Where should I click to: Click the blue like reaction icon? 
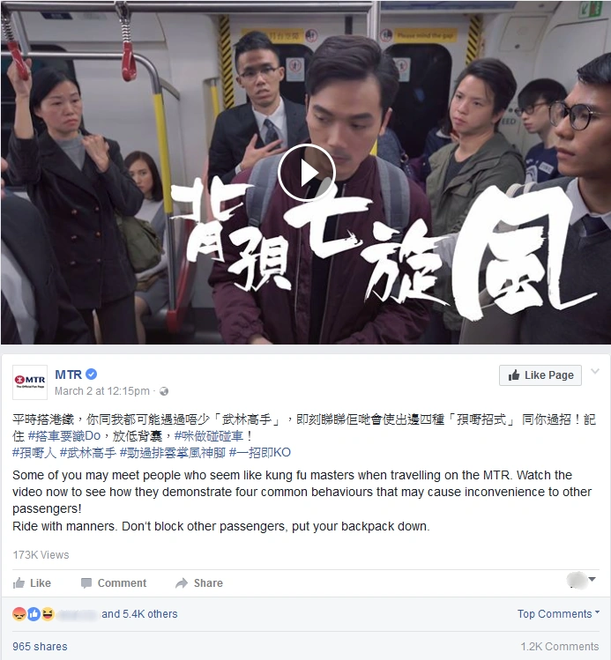[34, 614]
